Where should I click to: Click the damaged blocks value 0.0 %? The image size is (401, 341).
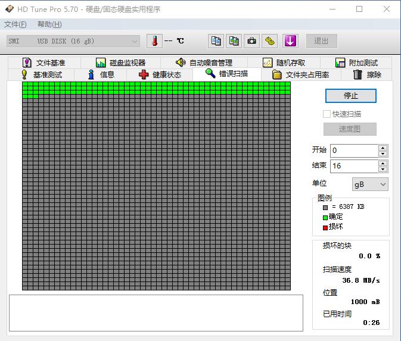point(369,256)
